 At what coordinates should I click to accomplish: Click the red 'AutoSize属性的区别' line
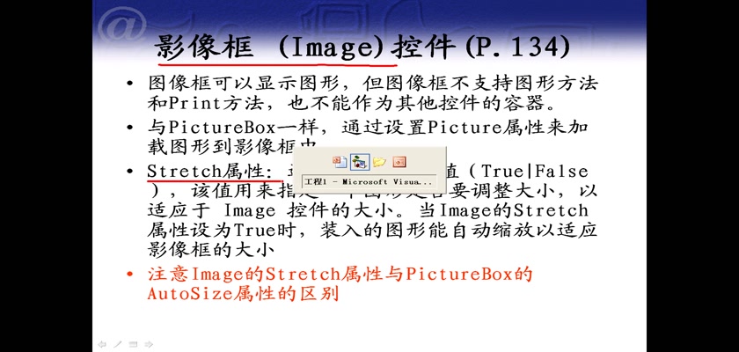click(243, 295)
